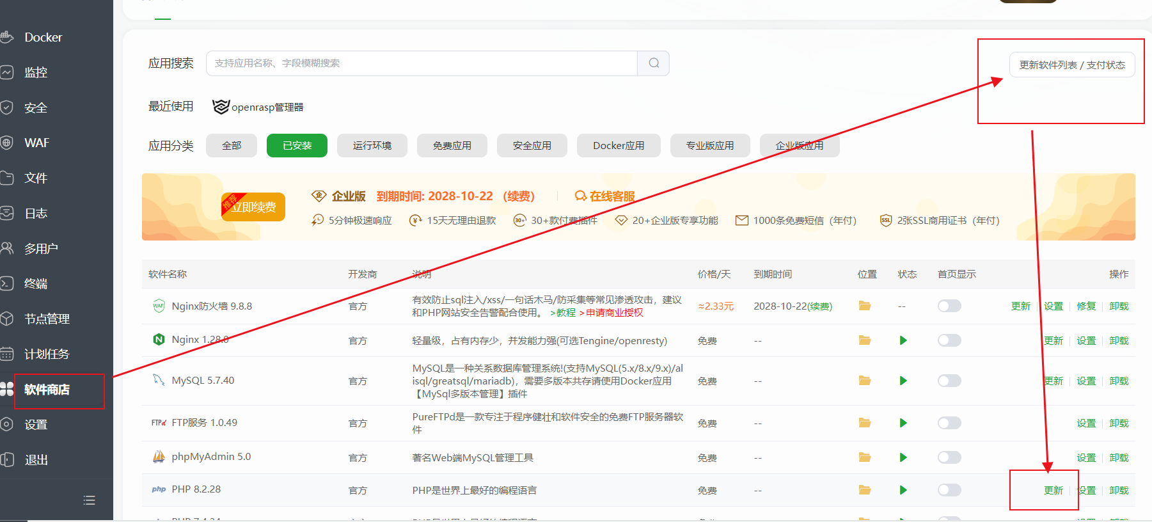Image resolution: width=1152 pixels, height=522 pixels.
Task: Open the 申请商业授权 link
Action: coord(615,312)
